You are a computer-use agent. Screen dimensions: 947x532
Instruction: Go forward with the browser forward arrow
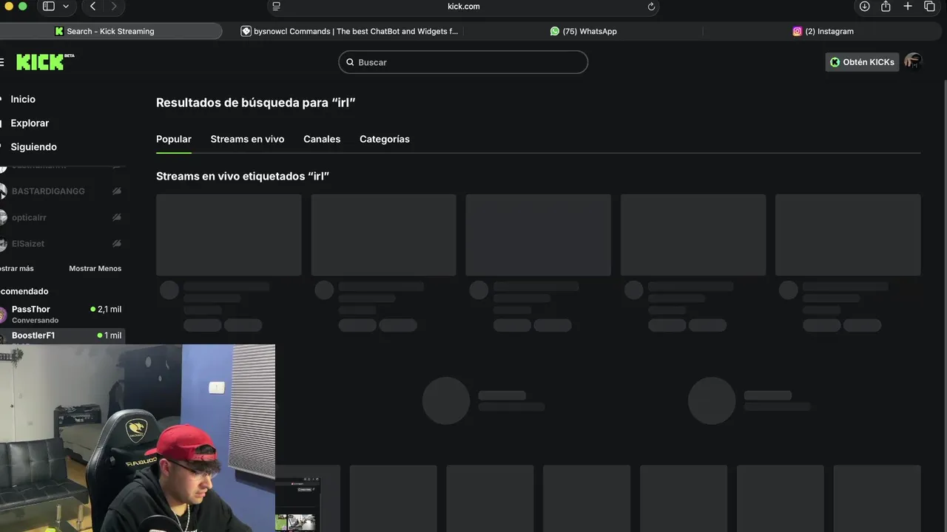(114, 7)
